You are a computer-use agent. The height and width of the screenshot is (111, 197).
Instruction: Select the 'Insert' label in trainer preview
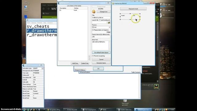click(123, 15)
